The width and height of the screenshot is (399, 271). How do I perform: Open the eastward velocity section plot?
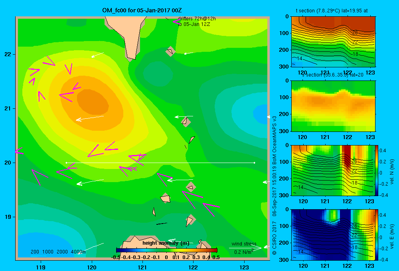click(x=333, y=235)
